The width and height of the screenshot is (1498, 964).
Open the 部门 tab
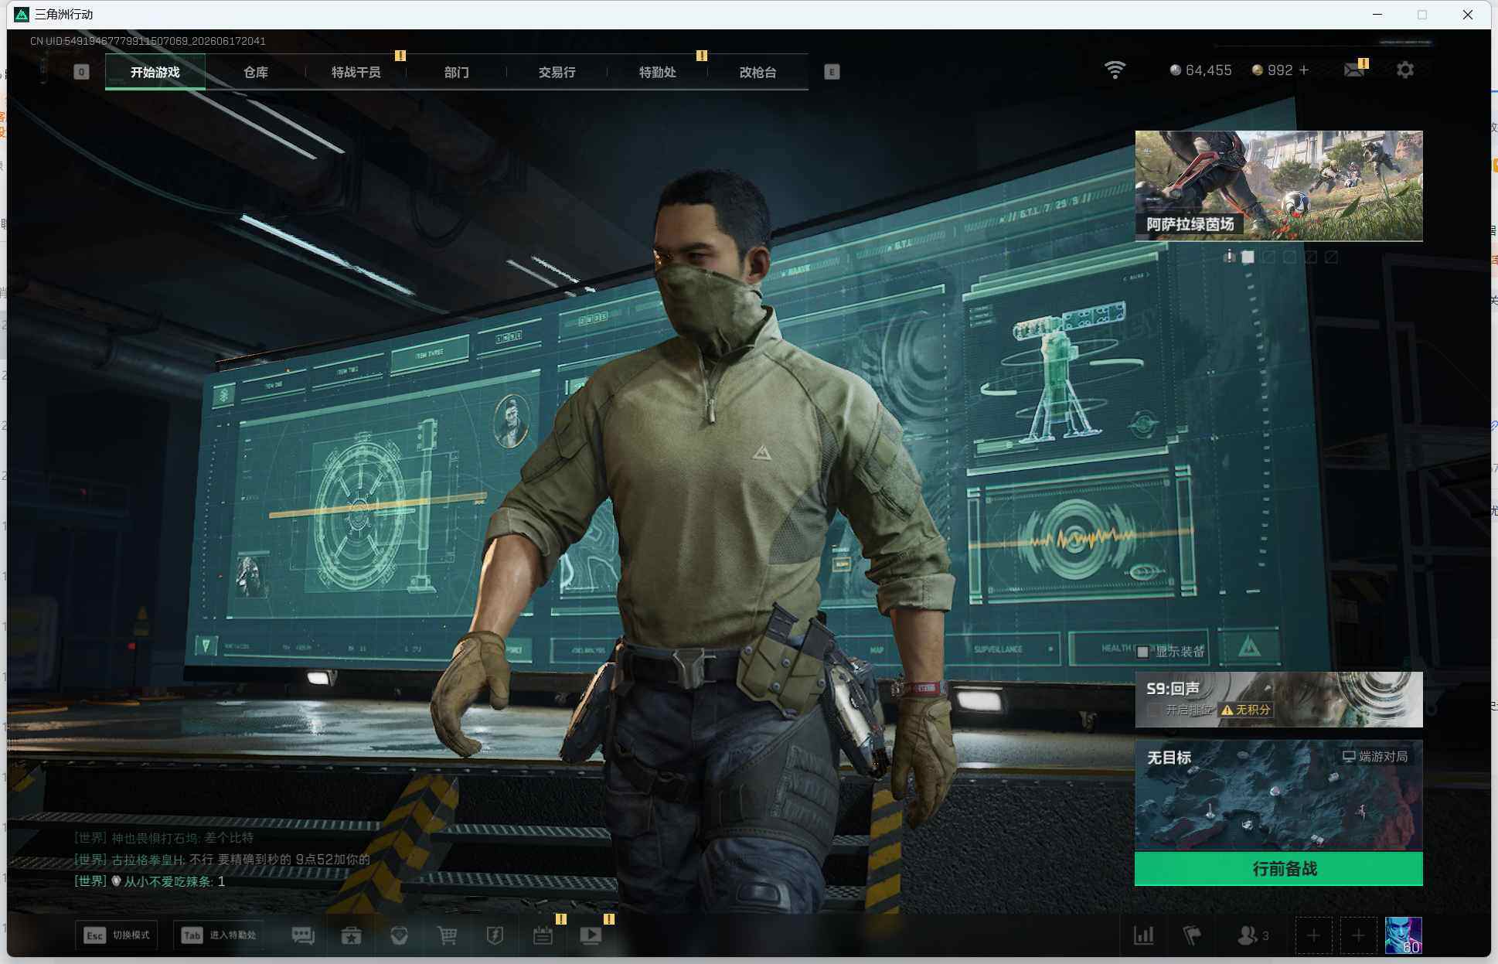(x=457, y=72)
